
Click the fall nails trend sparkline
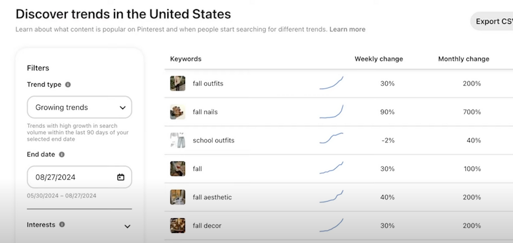tap(331, 112)
